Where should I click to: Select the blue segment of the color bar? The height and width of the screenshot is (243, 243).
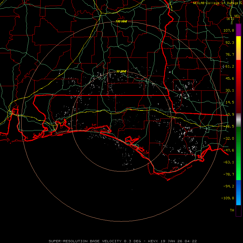[238, 193]
